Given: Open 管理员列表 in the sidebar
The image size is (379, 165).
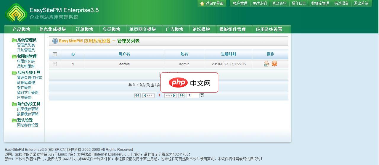Looking at the screenshot, I should point(26,45).
